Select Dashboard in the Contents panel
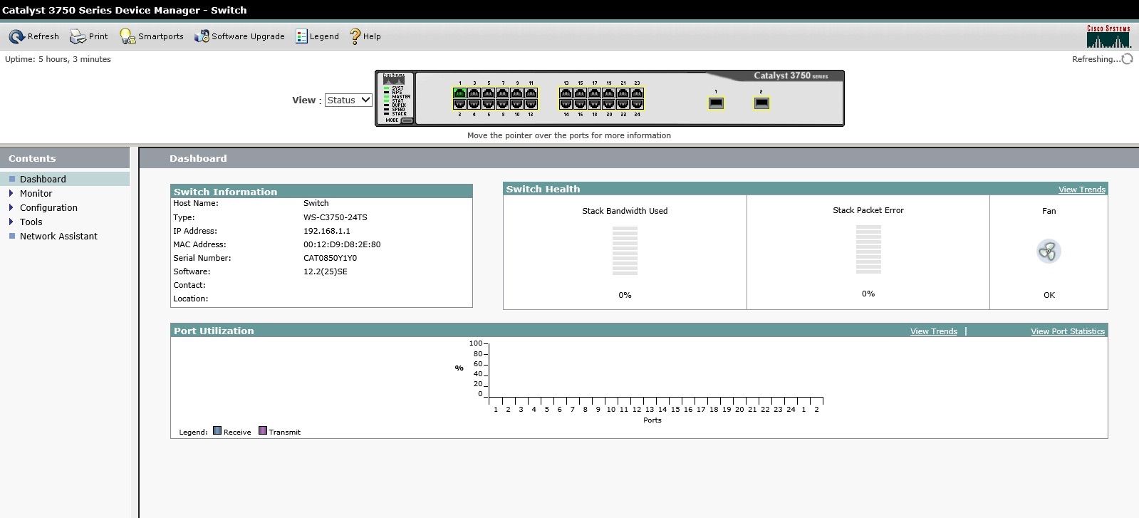The image size is (1139, 518). [43, 180]
